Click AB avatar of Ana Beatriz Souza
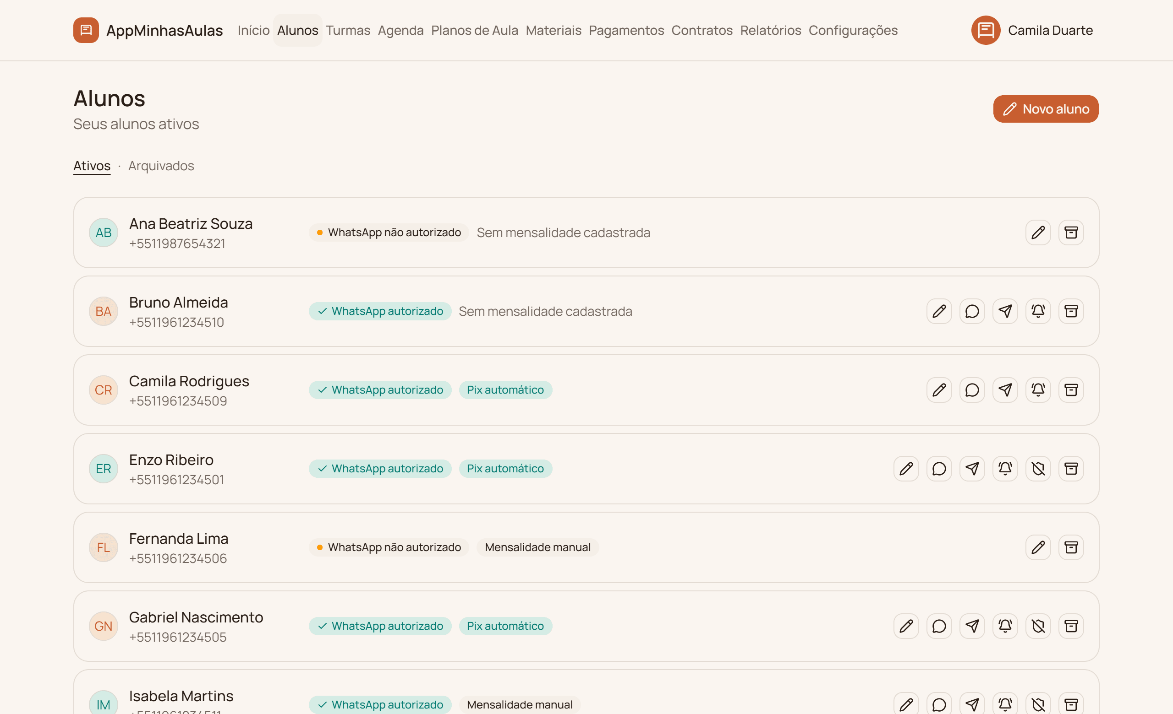1173x714 pixels. [103, 233]
